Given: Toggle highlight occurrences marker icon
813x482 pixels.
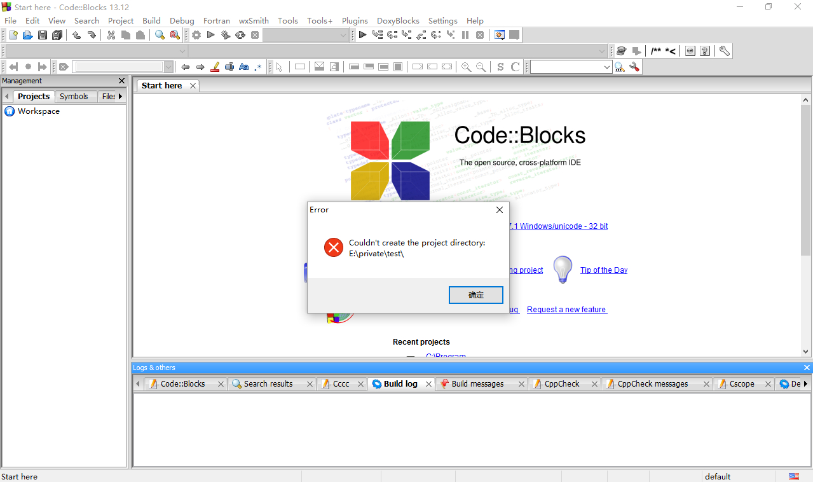Looking at the screenshot, I should (x=215, y=67).
